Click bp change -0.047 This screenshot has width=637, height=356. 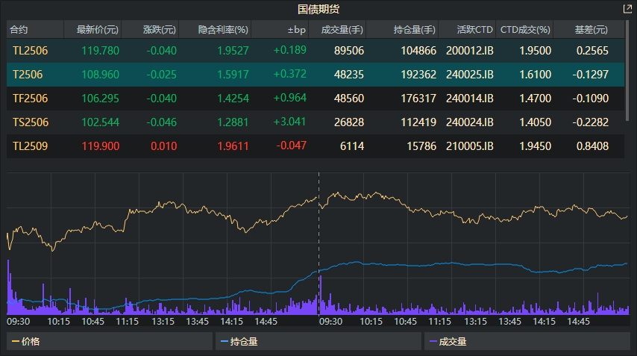[x=292, y=146]
